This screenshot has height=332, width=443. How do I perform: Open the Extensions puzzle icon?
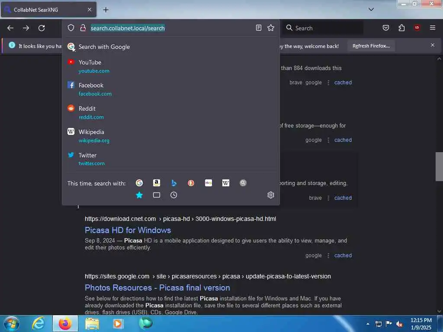click(x=401, y=28)
